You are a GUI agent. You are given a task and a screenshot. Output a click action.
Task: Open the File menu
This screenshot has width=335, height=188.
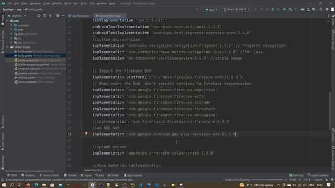tap(9, 4)
